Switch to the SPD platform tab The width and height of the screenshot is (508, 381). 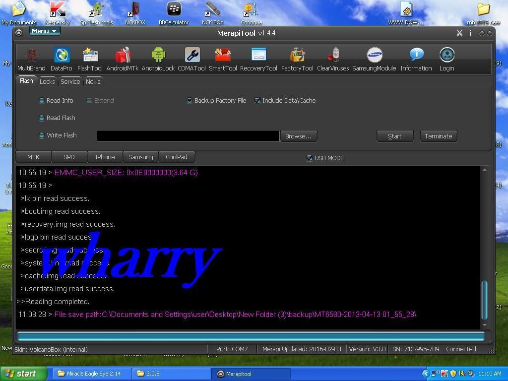click(69, 157)
